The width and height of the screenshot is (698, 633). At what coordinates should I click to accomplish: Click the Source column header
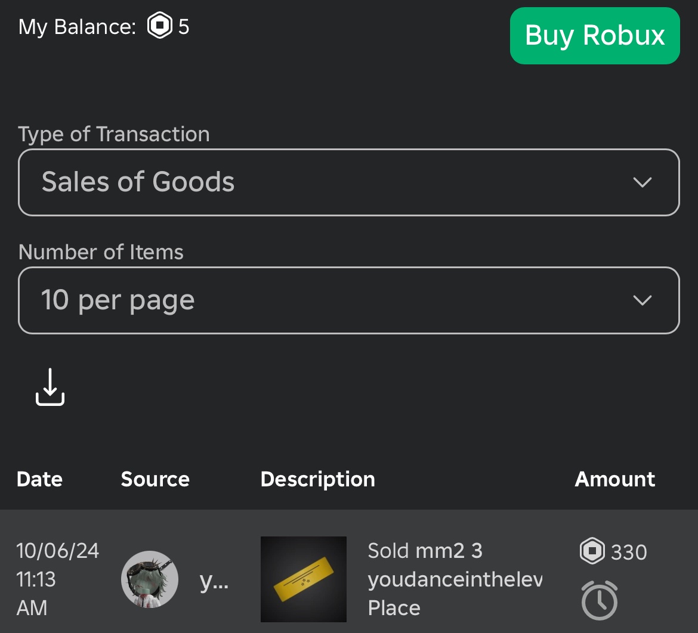155,479
